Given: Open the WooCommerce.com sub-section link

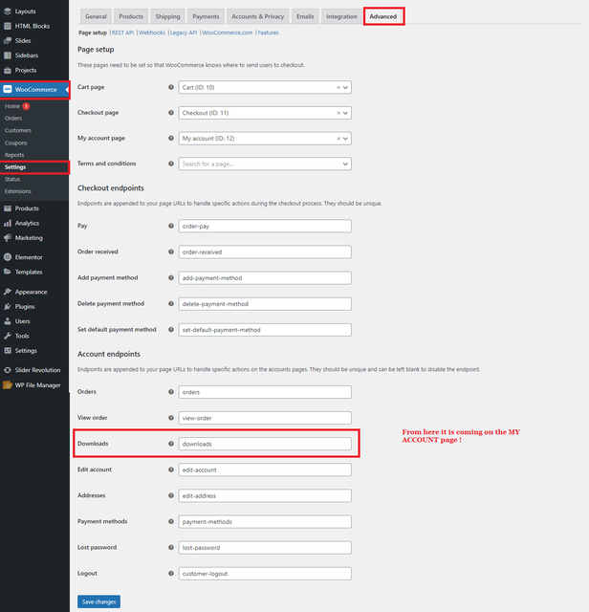Looking at the screenshot, I should pyautogui.click(x=228, y=33).
